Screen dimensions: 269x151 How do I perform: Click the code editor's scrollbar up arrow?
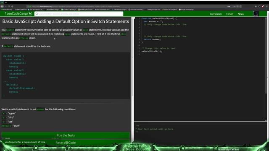tap(266, 18)
